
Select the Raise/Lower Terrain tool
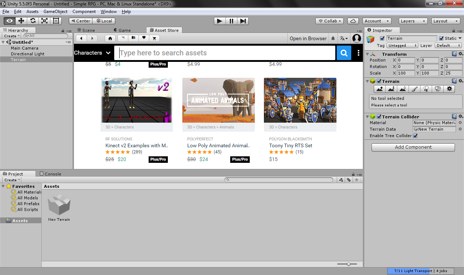tap(380, 89)
